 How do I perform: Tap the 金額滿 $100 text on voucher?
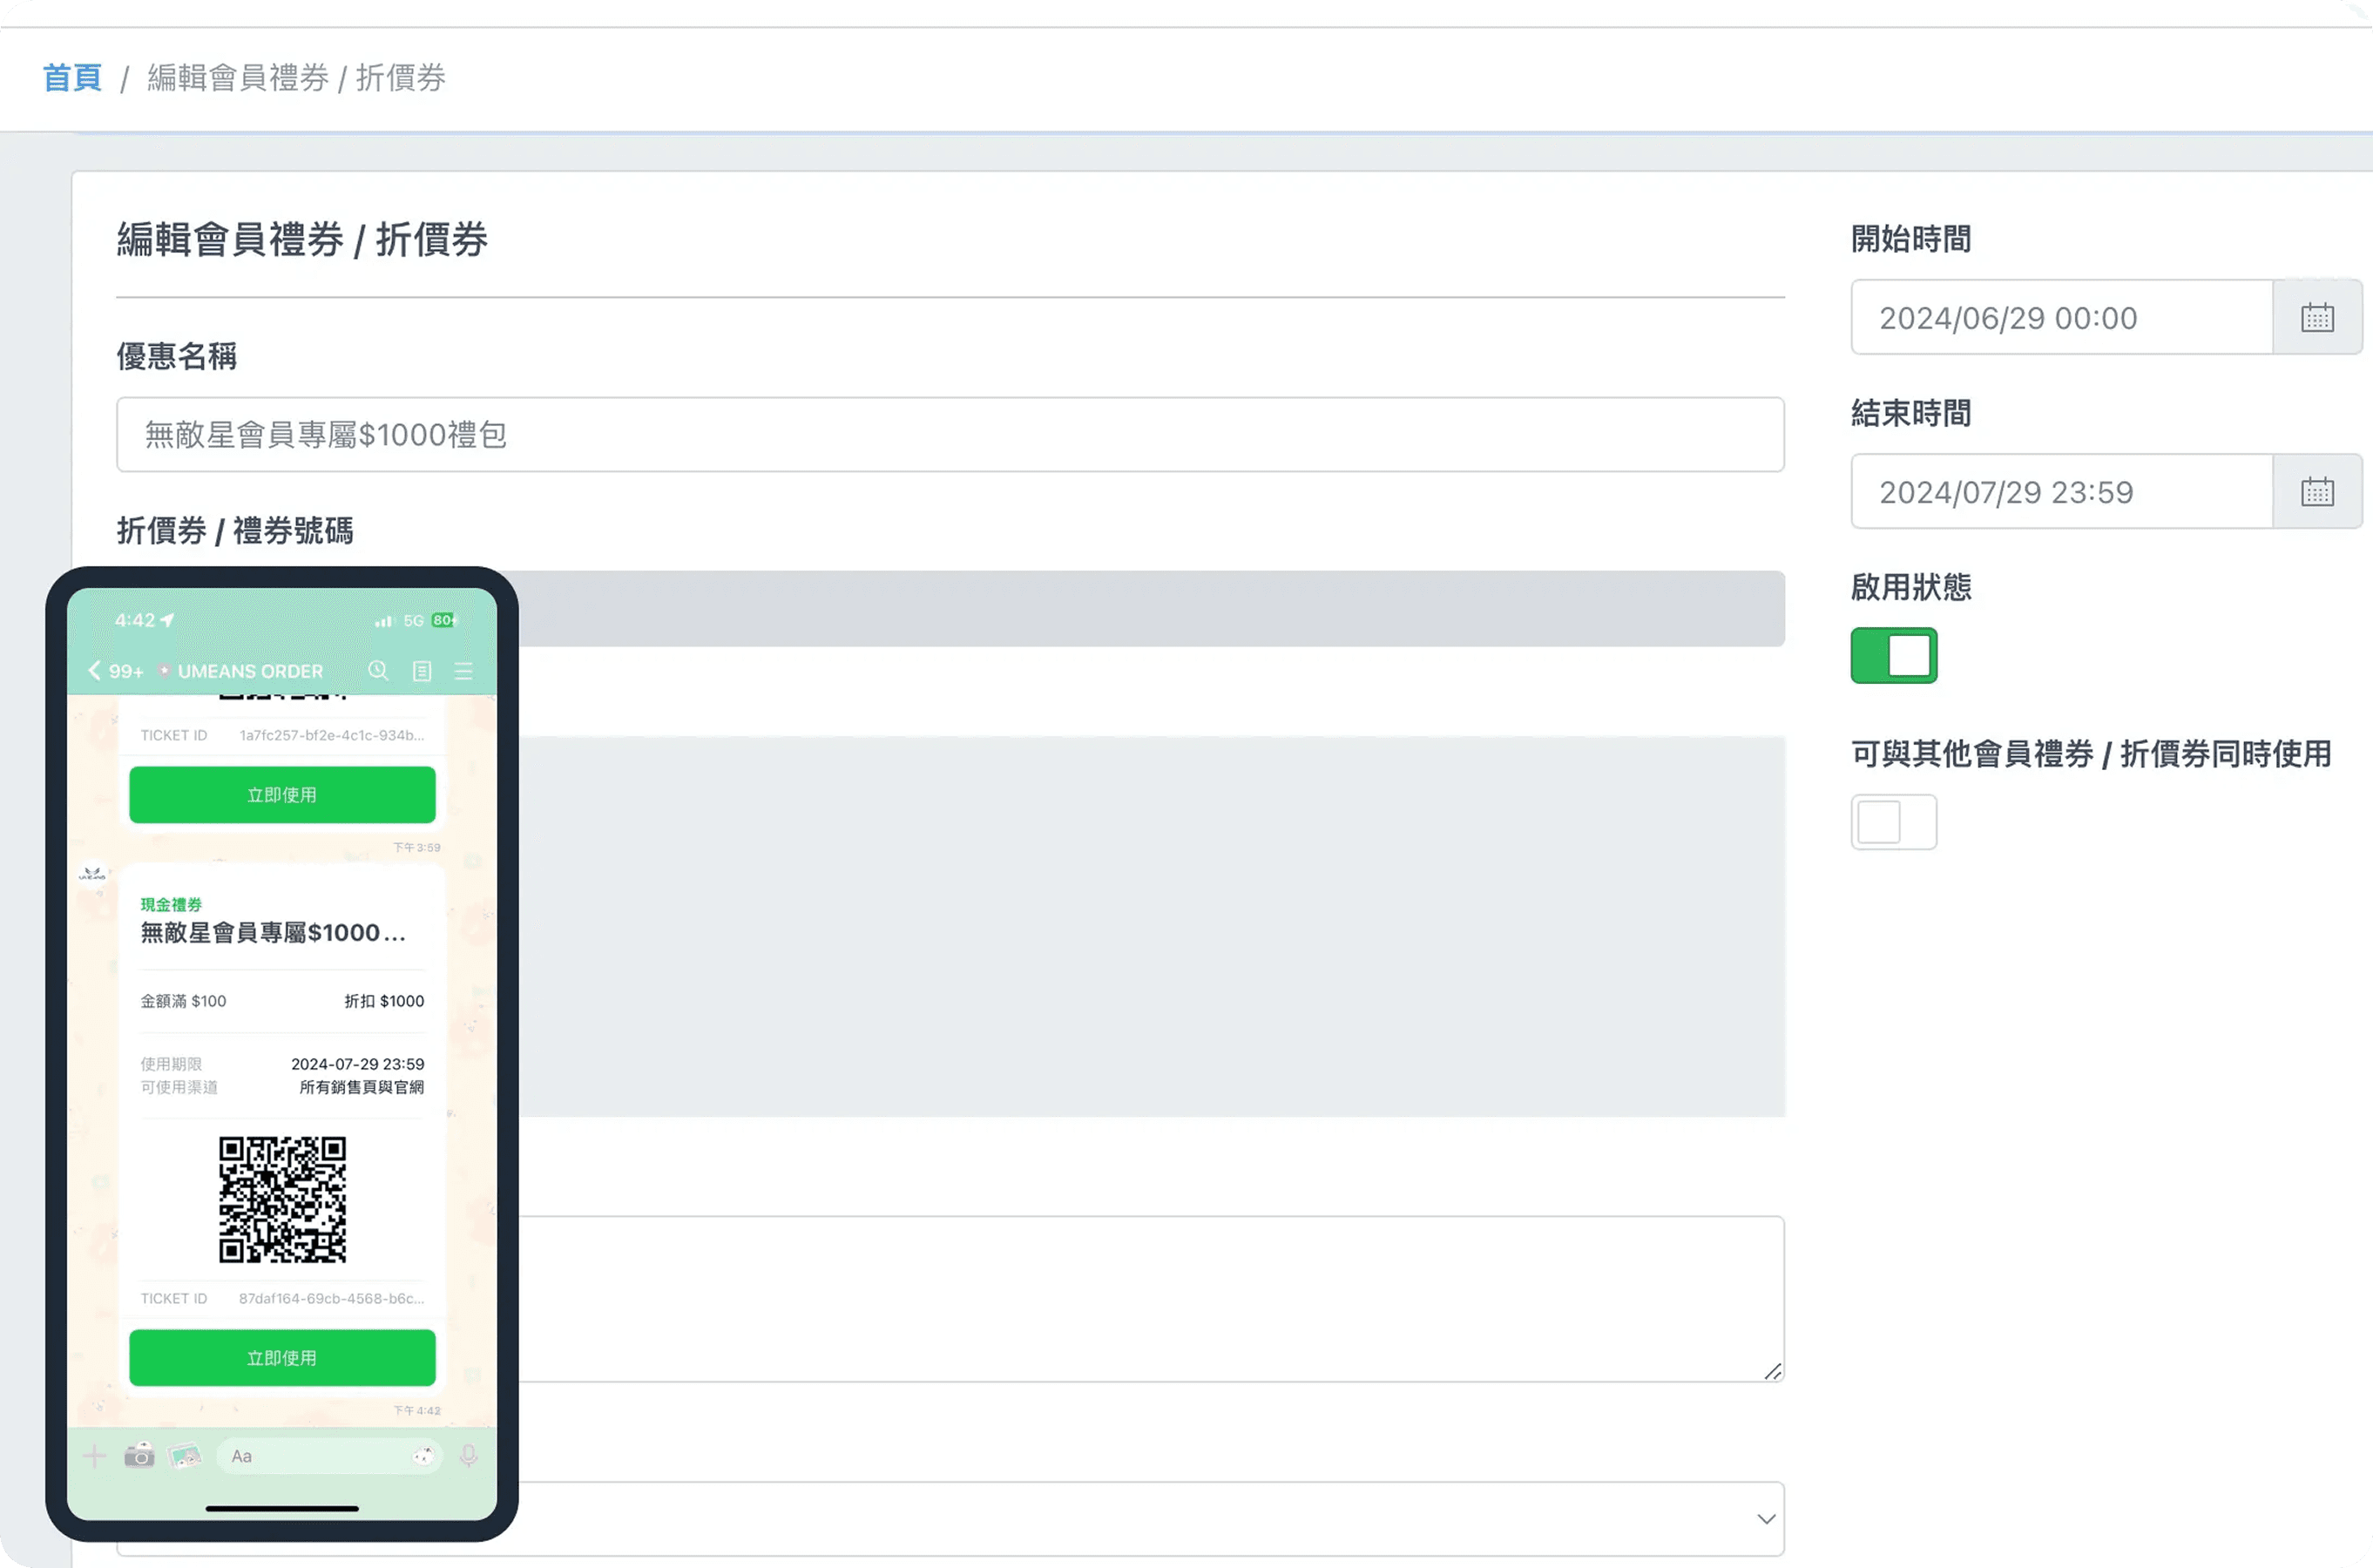pyautogui.click(x=183, y=1001)
